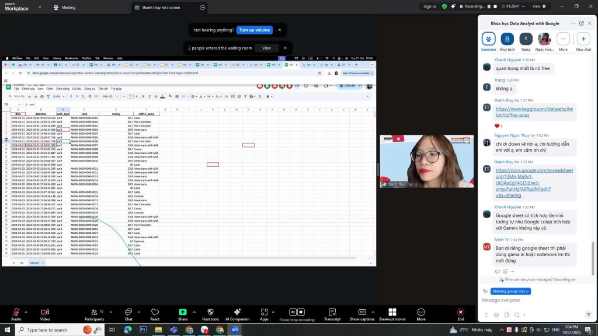
Task: Open Breakout rooms
Action: (392, 314)
